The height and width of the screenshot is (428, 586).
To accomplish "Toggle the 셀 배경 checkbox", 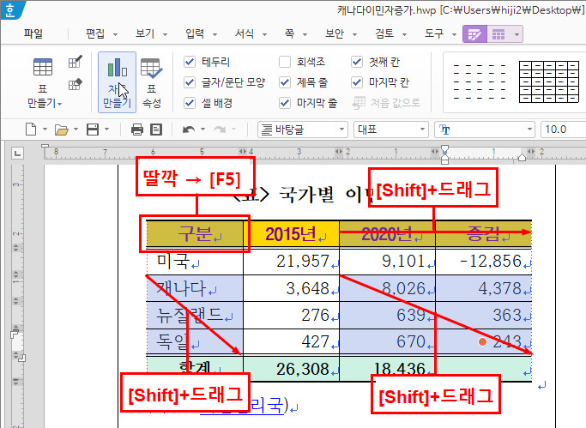I will point(190,103).
